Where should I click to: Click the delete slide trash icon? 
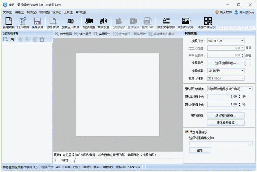pyautogui.click(x=35, y=39)
